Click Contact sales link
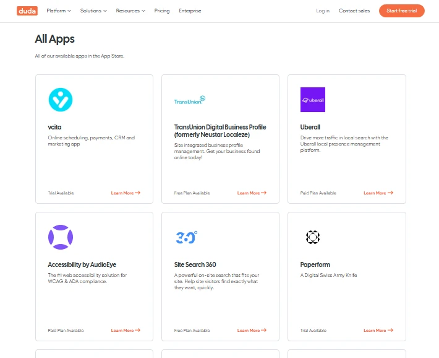439x358 pixels. [354, 11]
